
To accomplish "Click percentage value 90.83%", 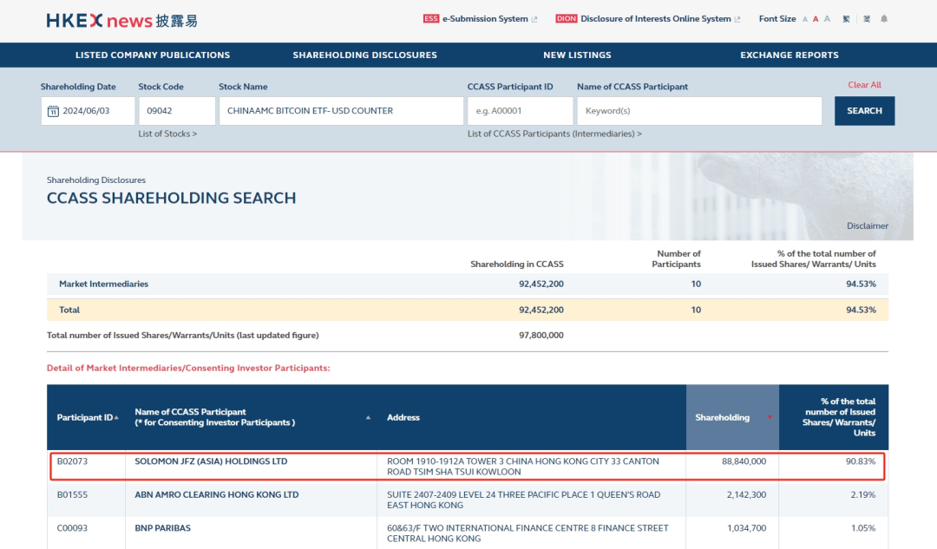I will (x=861, y=461).
